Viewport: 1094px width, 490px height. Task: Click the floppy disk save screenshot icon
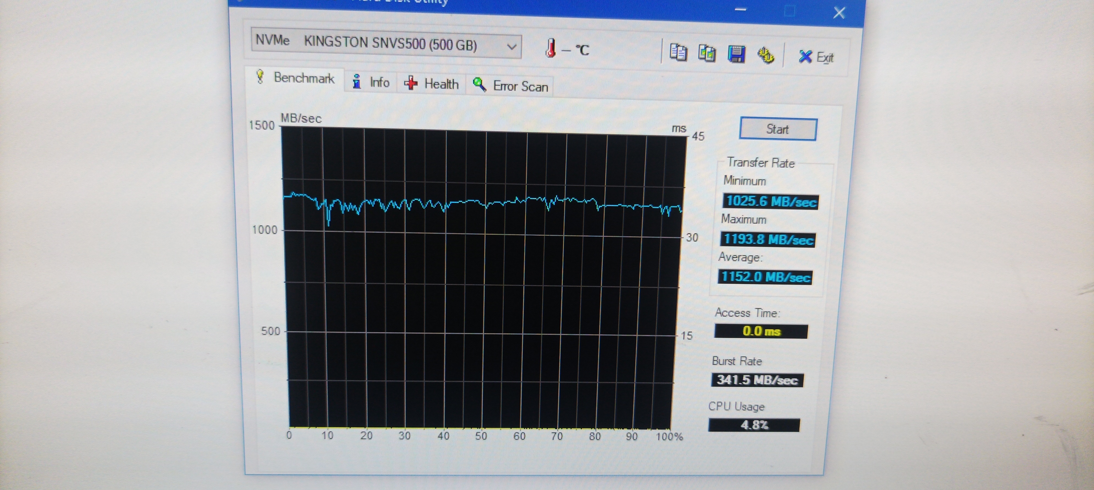click(736, 54)
